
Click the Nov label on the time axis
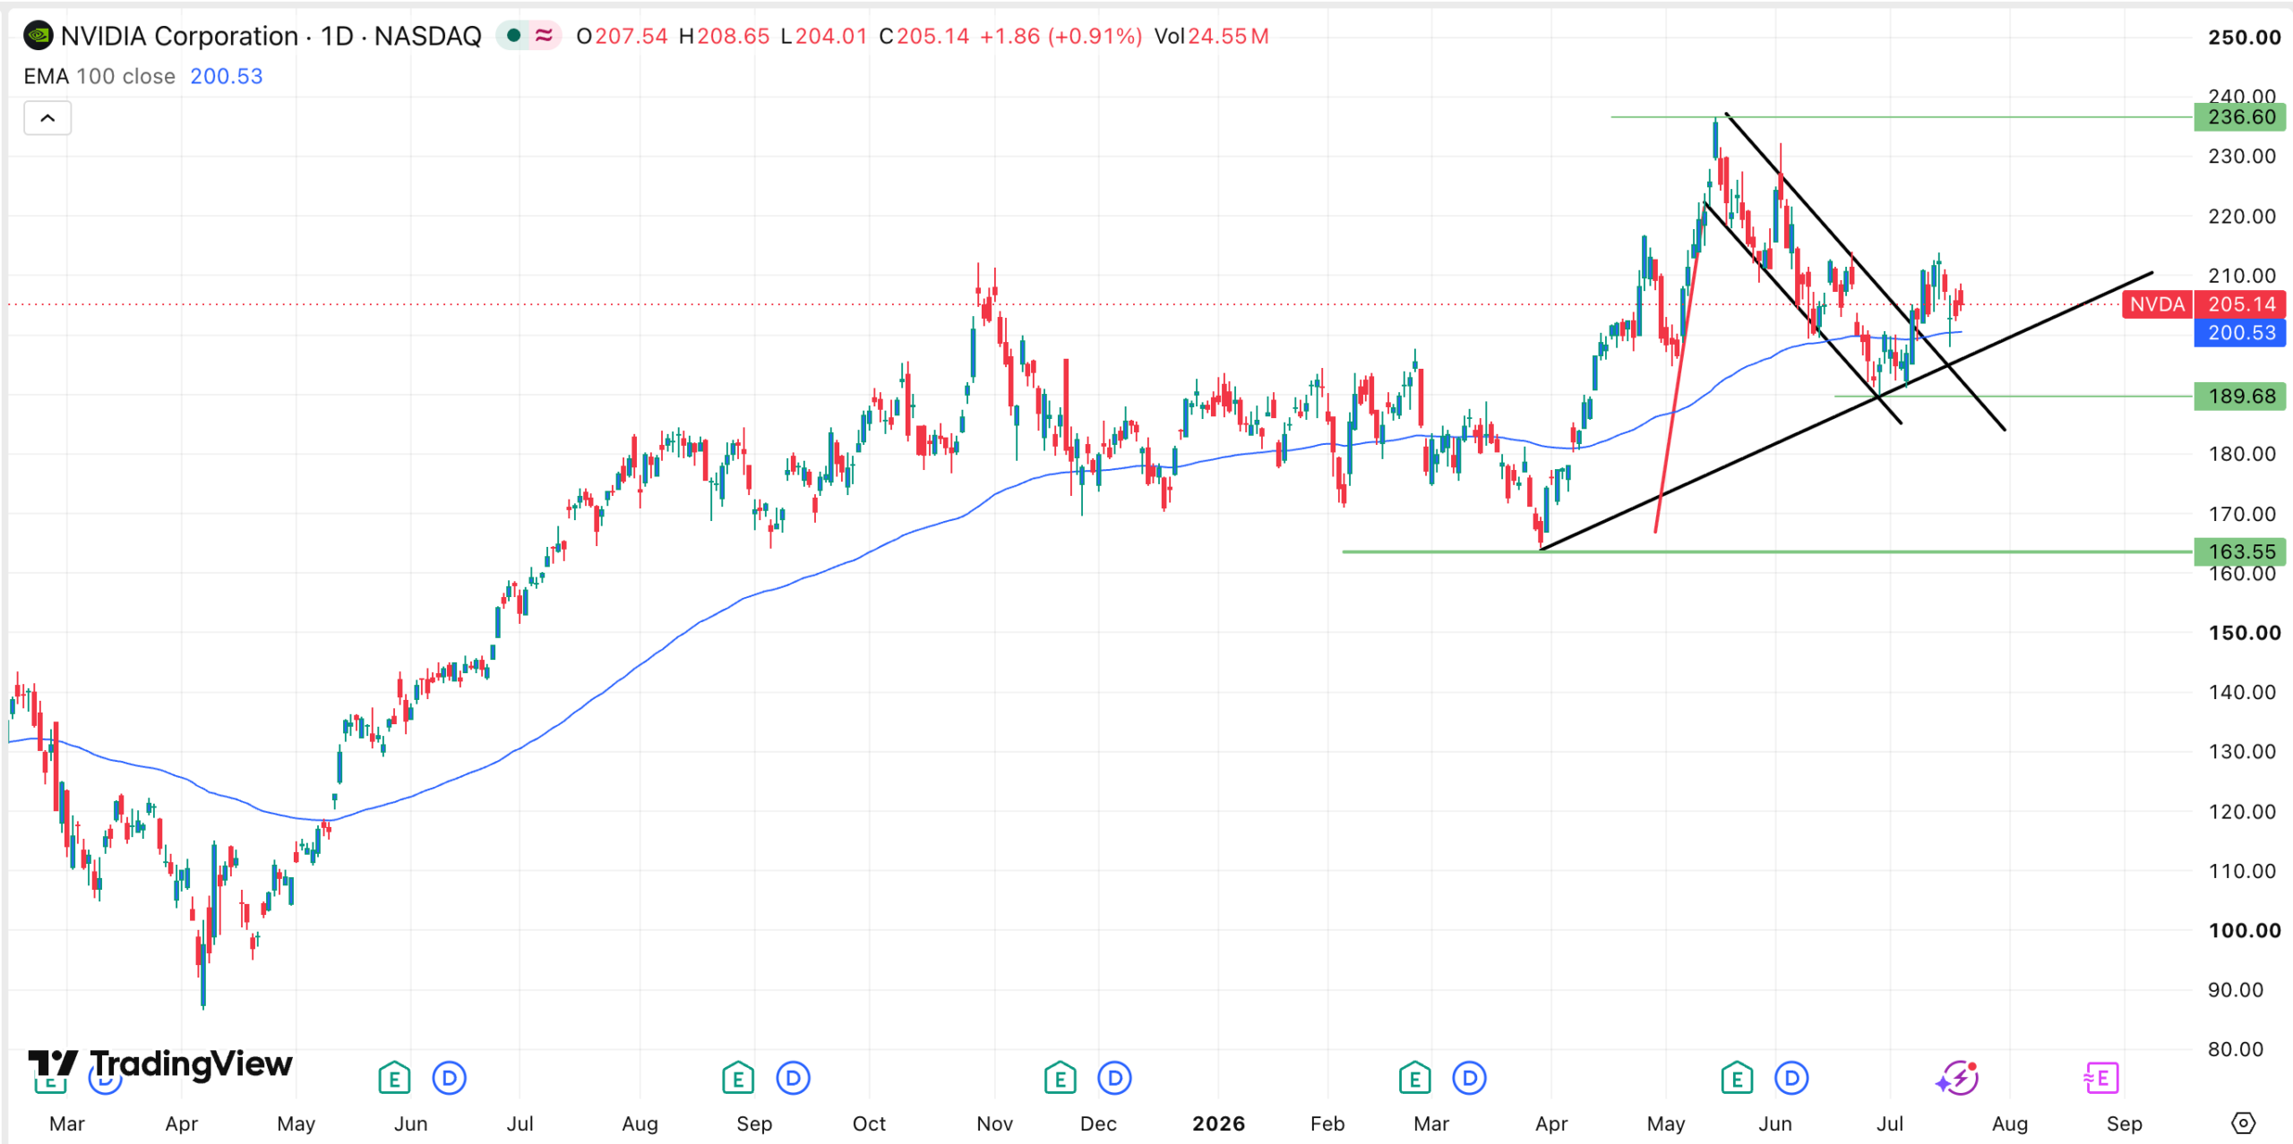994,1123
